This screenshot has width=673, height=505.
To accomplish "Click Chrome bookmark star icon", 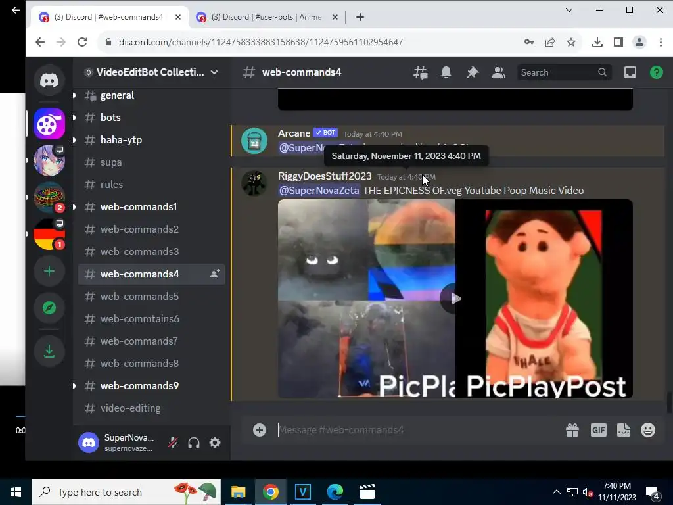I will [x=571, y=42].
